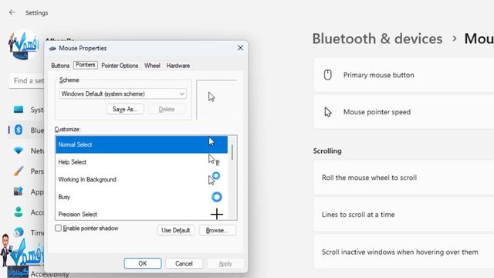494x278 pixels.
Task: Switch to the Buttons tab
Action: tap(60, 66)
